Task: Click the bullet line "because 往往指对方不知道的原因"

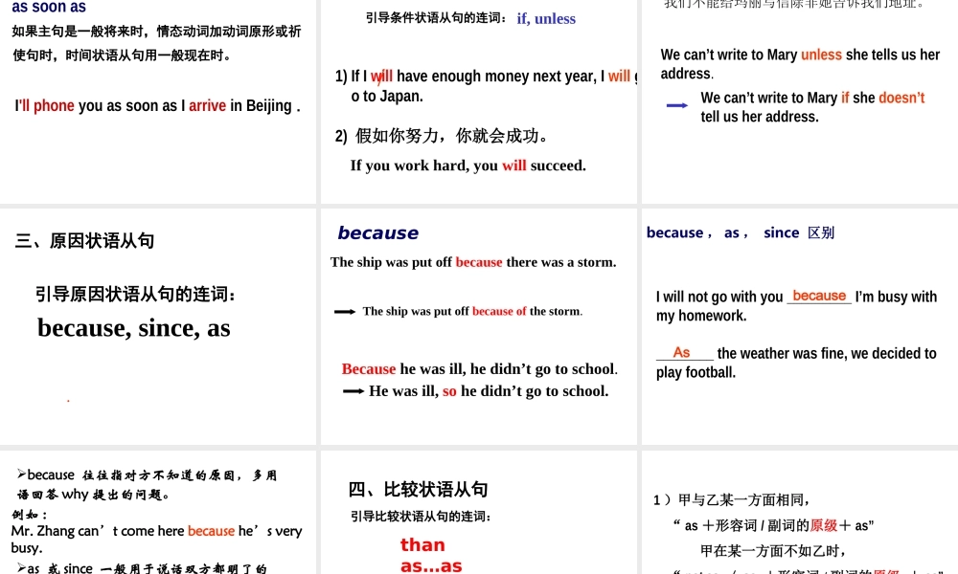Action: (x=148, y=475)
